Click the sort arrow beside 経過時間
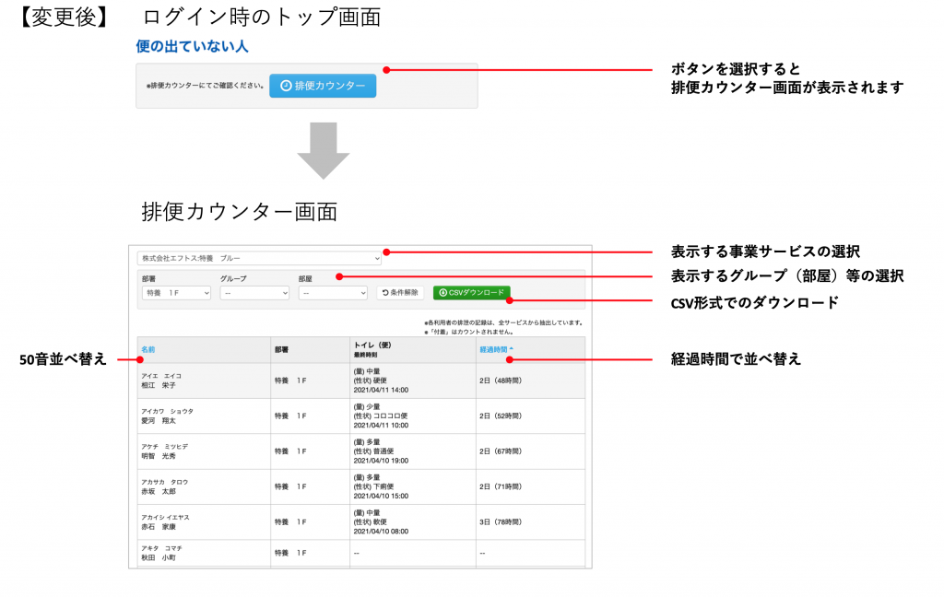Viewport: 944px width, 597px height. tap(513, 350)
